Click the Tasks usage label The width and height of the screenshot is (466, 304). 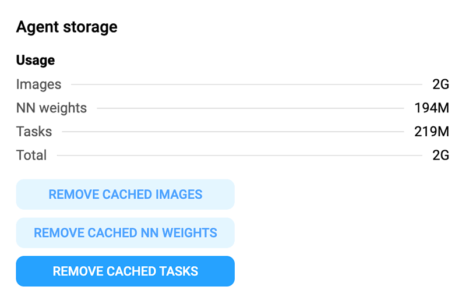tap(34, 132)
